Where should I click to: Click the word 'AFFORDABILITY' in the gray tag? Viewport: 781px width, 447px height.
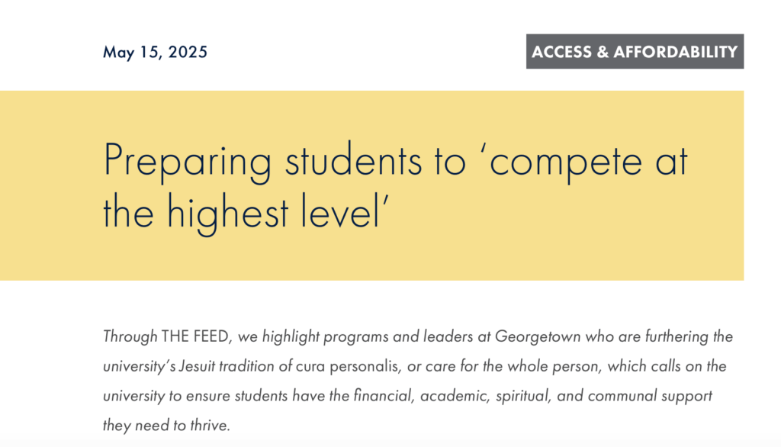[x=675, y=52]
